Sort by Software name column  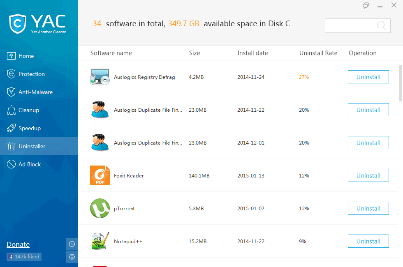[111, 53]
